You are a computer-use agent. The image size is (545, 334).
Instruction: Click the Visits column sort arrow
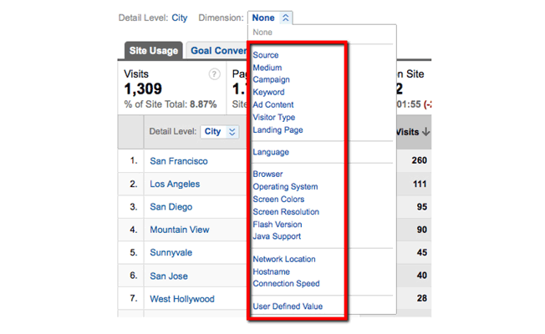[x=425, y=132]
